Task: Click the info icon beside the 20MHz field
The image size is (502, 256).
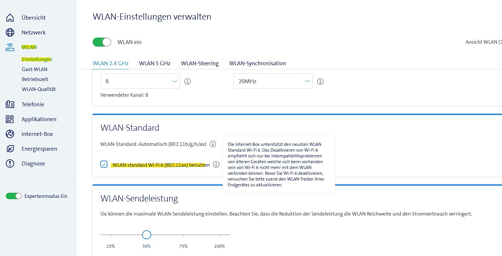Action: click(320, 82)
